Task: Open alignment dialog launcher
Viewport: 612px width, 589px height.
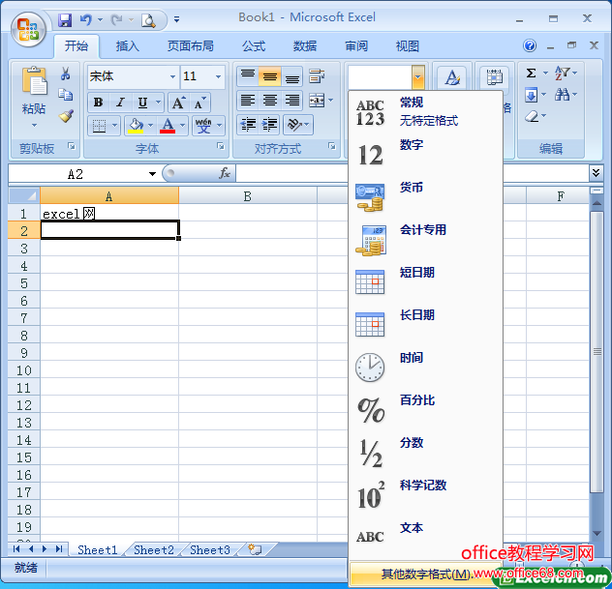Action: tap(332, 146)
